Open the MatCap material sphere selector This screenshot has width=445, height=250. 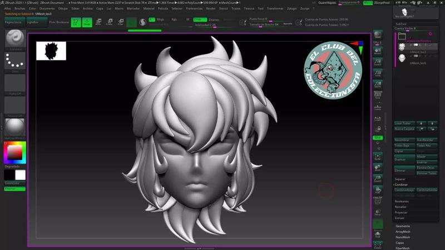pos(15,127)
